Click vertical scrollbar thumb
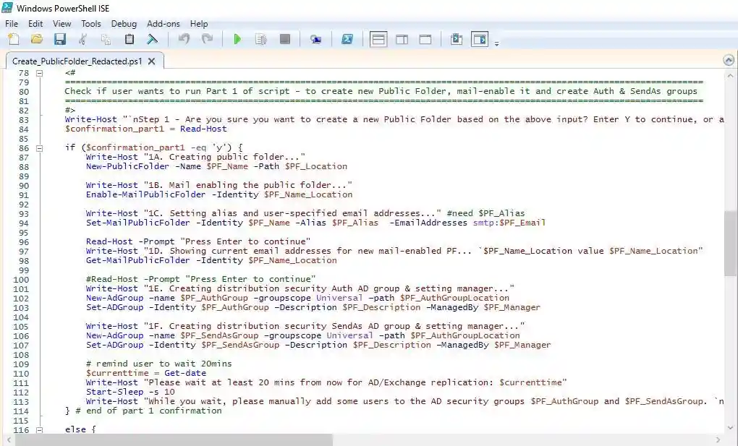The width and height of the screenshot is (738, 446). (730, 244)
